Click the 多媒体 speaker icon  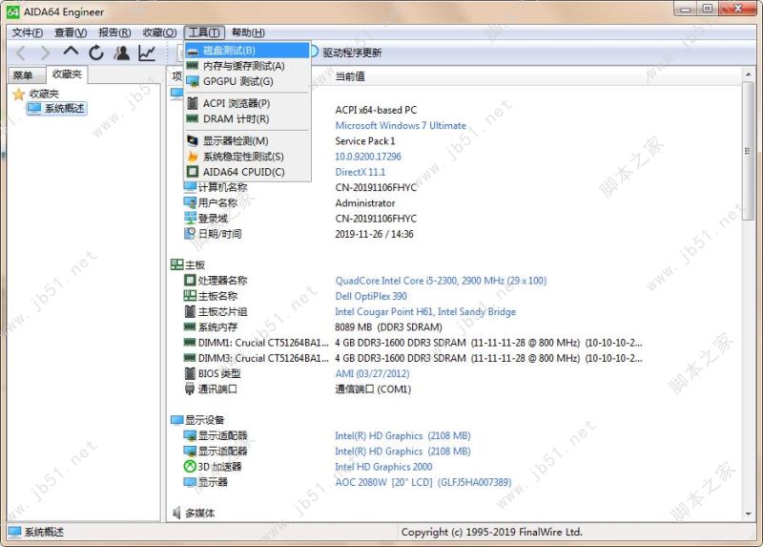tap(176, 513)
